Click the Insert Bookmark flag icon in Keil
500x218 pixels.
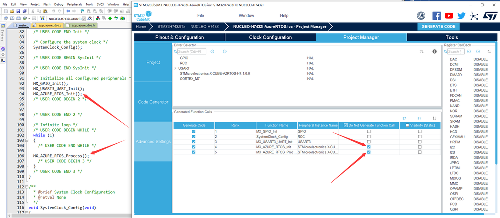click(x=82, y=11)
